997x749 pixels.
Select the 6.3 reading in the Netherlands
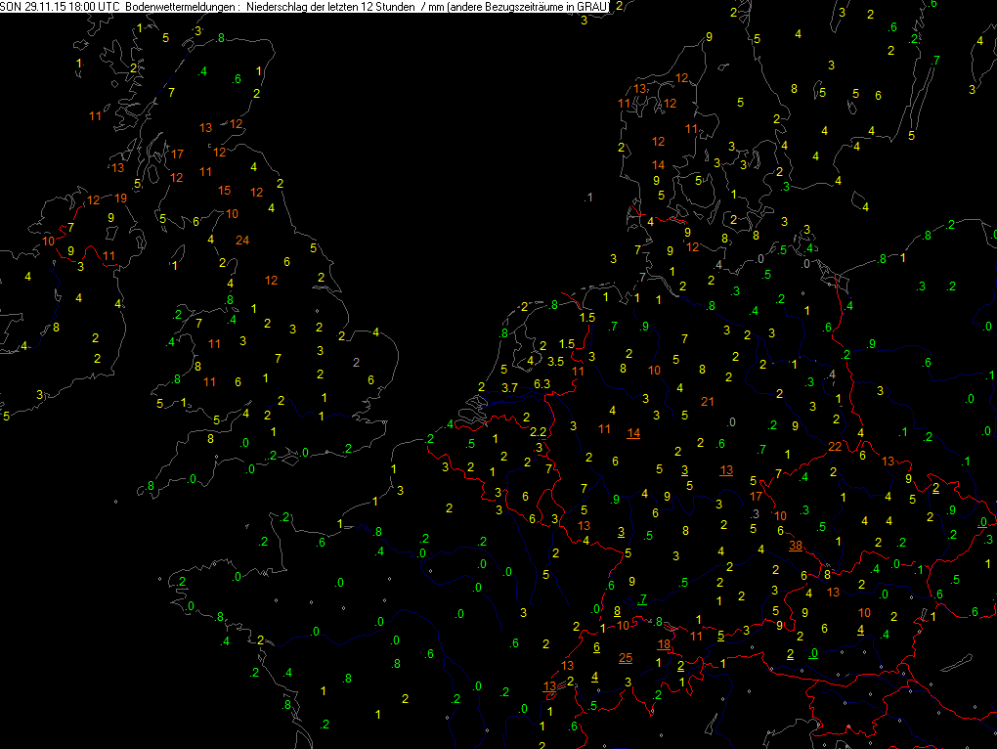[x=542, y=383]
